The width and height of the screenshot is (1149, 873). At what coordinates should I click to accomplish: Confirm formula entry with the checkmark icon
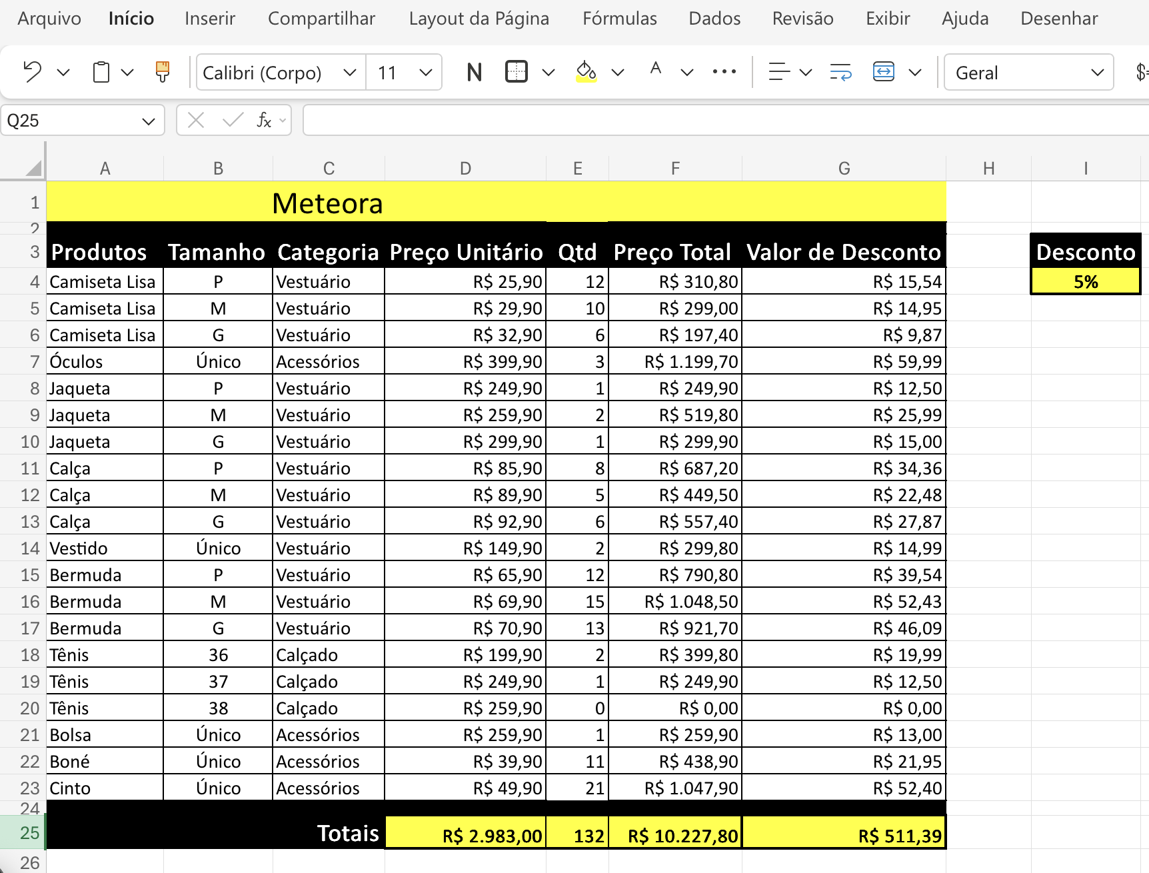(x=233, y=120)
